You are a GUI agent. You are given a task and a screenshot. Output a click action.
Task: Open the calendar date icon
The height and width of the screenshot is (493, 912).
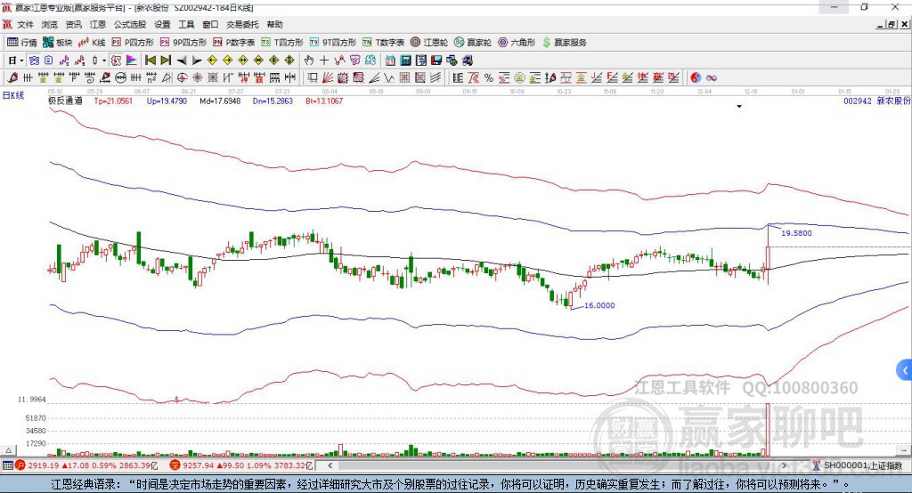[390, 61]
